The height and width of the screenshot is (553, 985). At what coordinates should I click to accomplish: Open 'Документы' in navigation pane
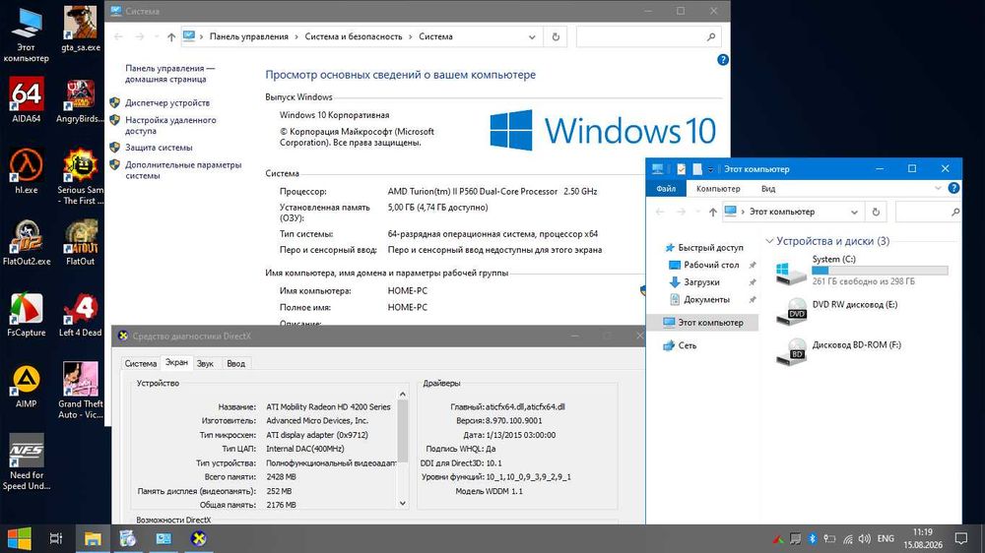(x=706, y=300)
